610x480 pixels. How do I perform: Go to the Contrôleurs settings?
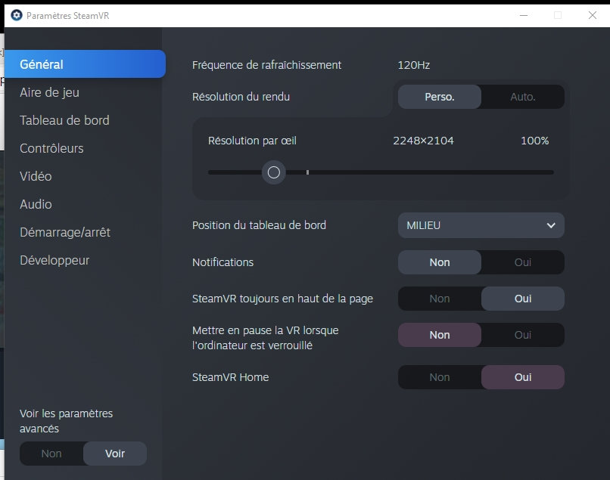(x=51, y=148)
